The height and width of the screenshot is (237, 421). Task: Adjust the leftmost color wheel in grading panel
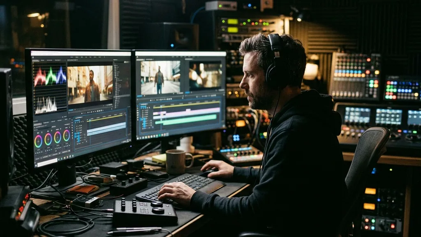point(38,141)
